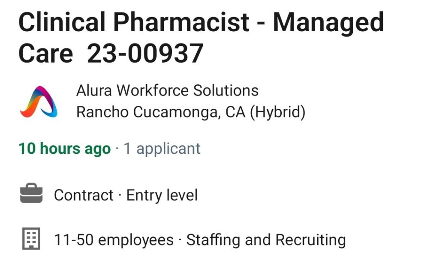Screen dimensions: 439x263
Task: Open the Alura Workforce Solutions company link
Action: [x=168, y=91]
